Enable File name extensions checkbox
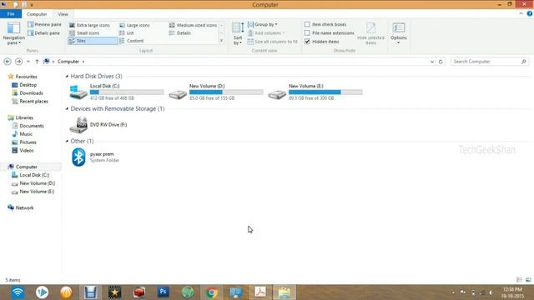Viewport: 534px width, 300px height. [307, 33]
